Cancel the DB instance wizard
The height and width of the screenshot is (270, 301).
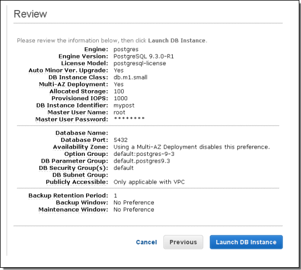pyautogui.click(x=147, y=242)
